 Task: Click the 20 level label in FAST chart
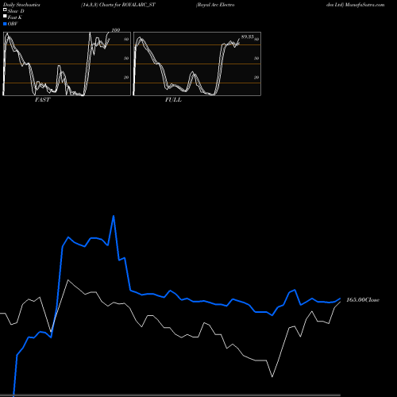coord(126,77)
